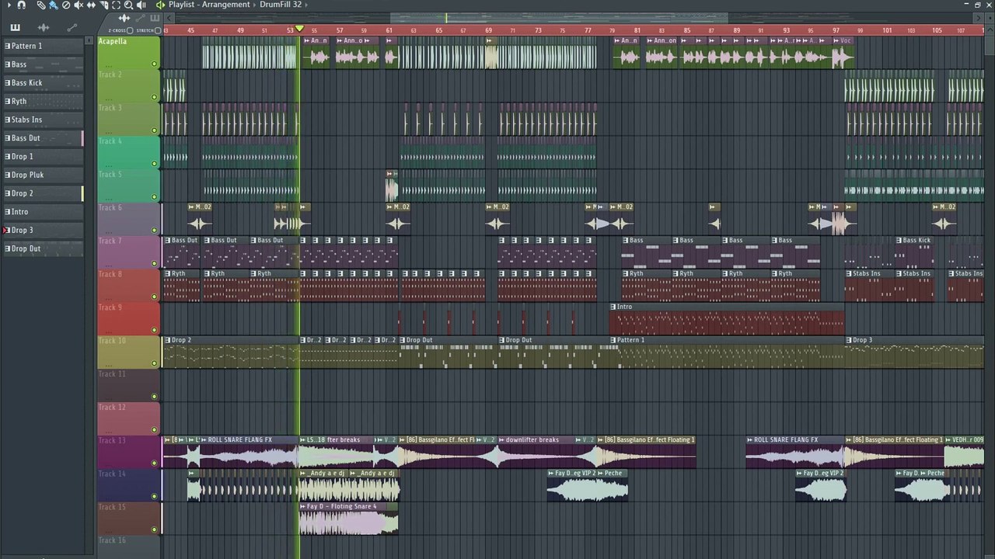Click bar 61 on the timeline ruler
The width and height of the screenshot is (995, 559).
pyautogui.click(x=389, y=30)
